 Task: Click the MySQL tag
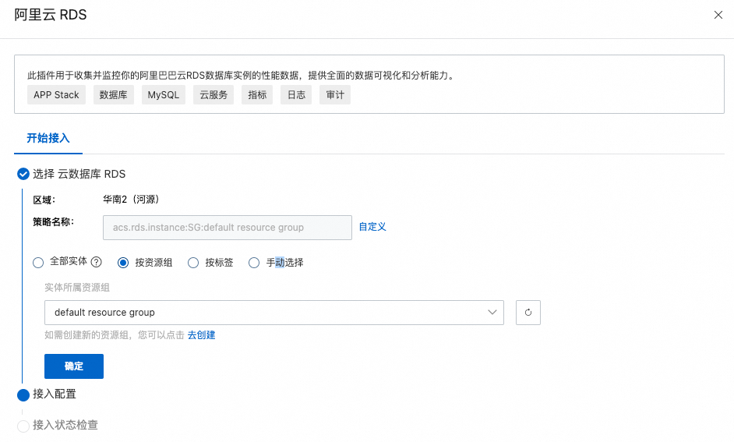point(164,94)
